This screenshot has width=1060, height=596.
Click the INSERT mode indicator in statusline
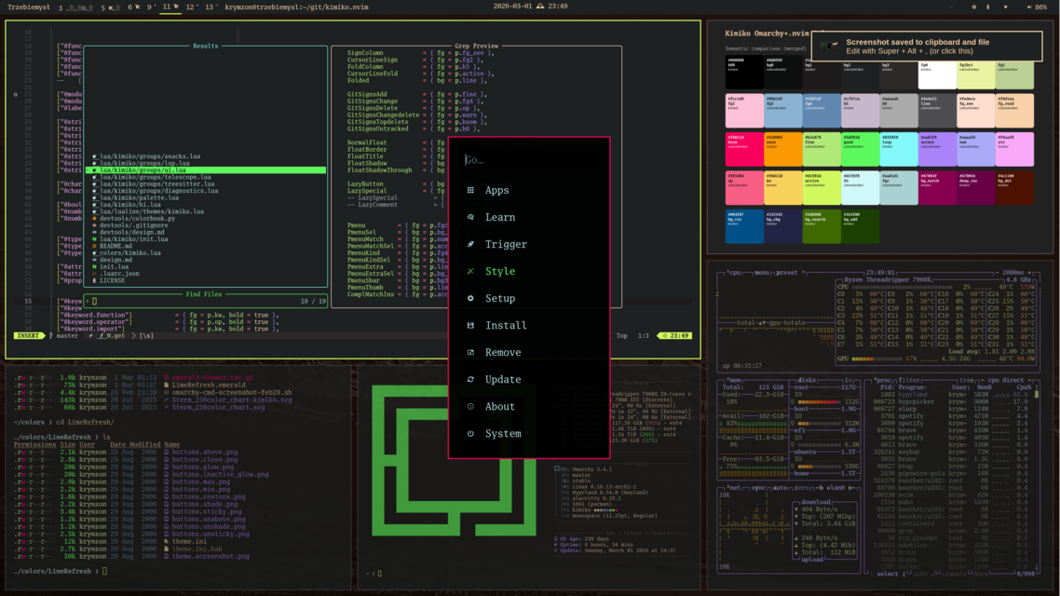click(x=29, y=336)
